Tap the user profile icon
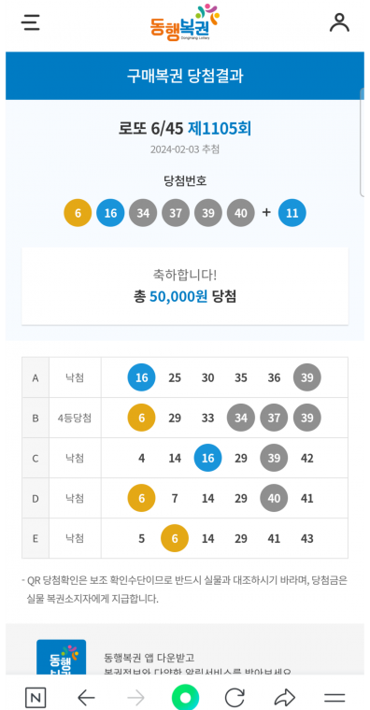370x710 pixels. [339, 22]
